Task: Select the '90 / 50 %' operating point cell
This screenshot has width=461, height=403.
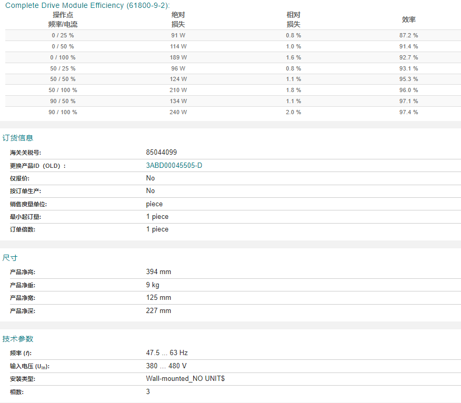Action: (63, 101)
